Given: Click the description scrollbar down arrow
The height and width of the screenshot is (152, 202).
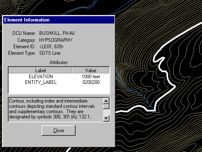Looking at the screenshot, I should click(106, 118).
